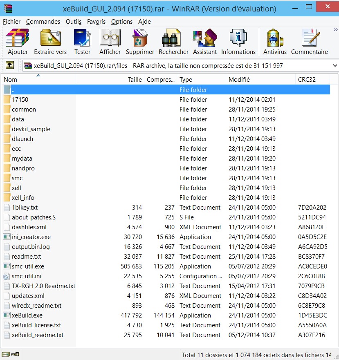
Task: Select the TX-RGH 2.0 Readme.txt file
Action: 44,286
